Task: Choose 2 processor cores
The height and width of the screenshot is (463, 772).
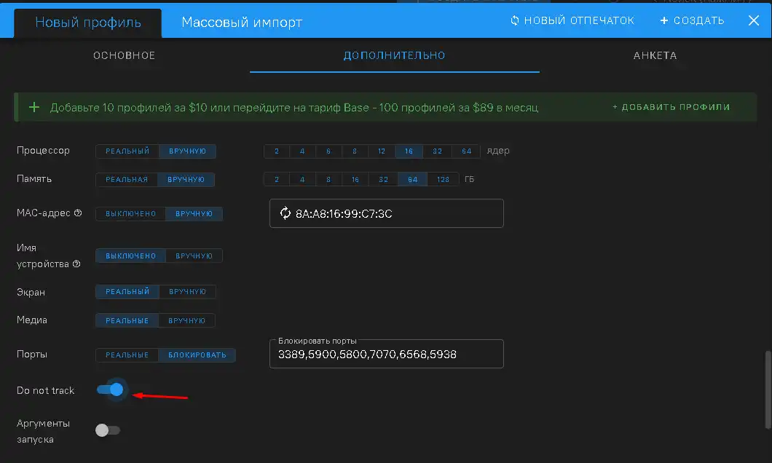Action: [277, 151]
